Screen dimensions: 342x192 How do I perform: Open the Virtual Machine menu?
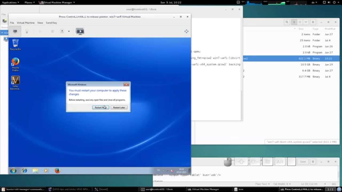coord(26,23)
